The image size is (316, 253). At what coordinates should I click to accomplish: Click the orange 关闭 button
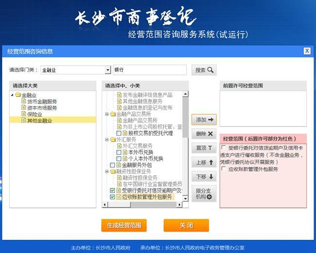[x=186, y=225]
